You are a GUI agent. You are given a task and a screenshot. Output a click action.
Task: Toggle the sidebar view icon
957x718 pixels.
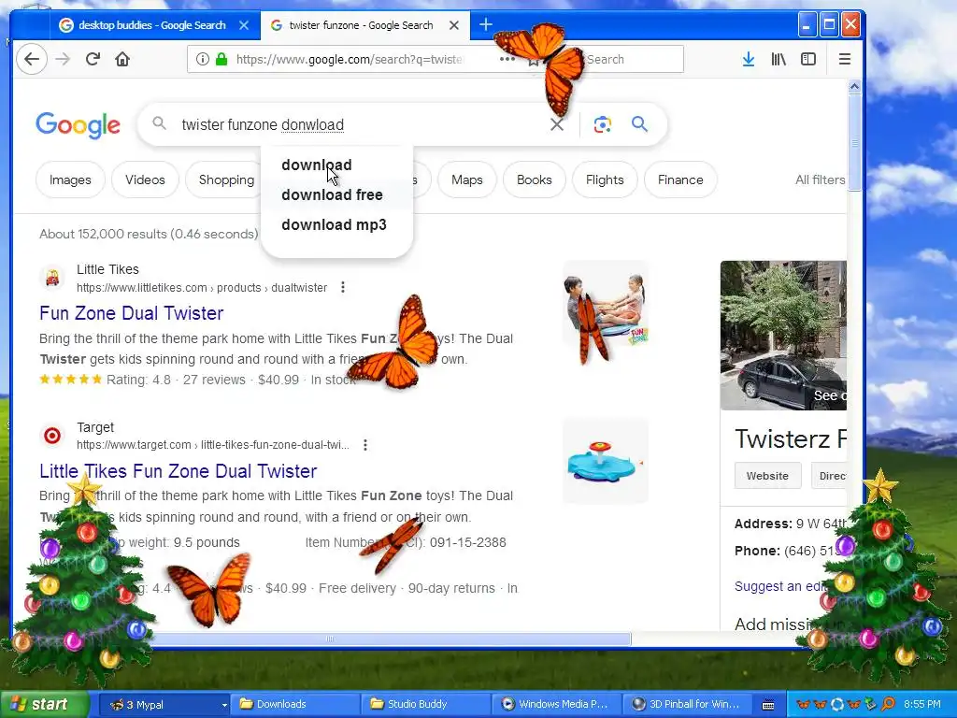[x=808, y=59]
